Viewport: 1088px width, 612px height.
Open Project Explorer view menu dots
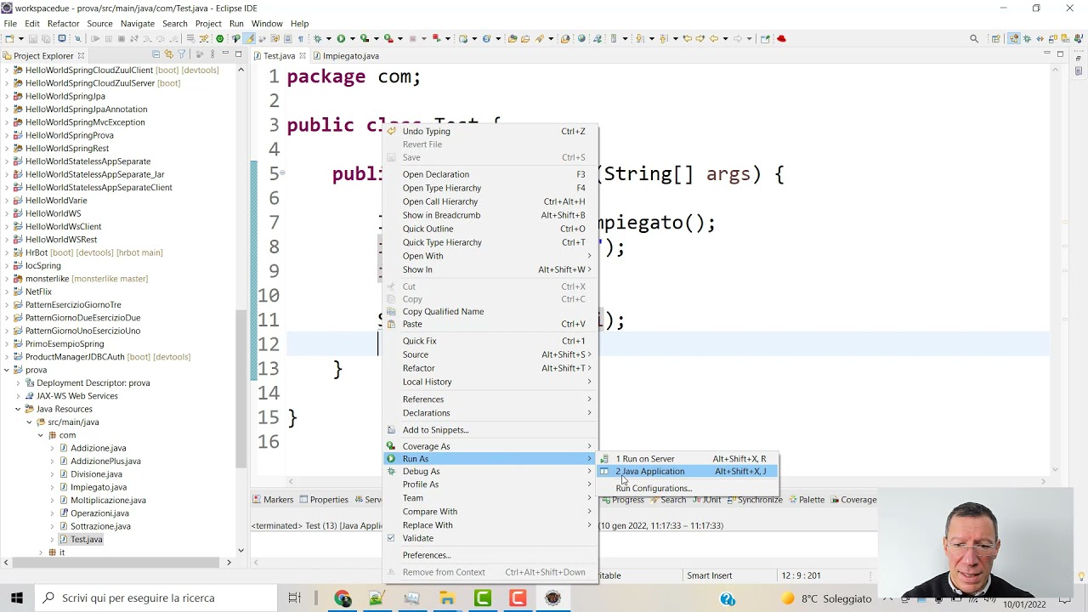[x=212, y=54]
